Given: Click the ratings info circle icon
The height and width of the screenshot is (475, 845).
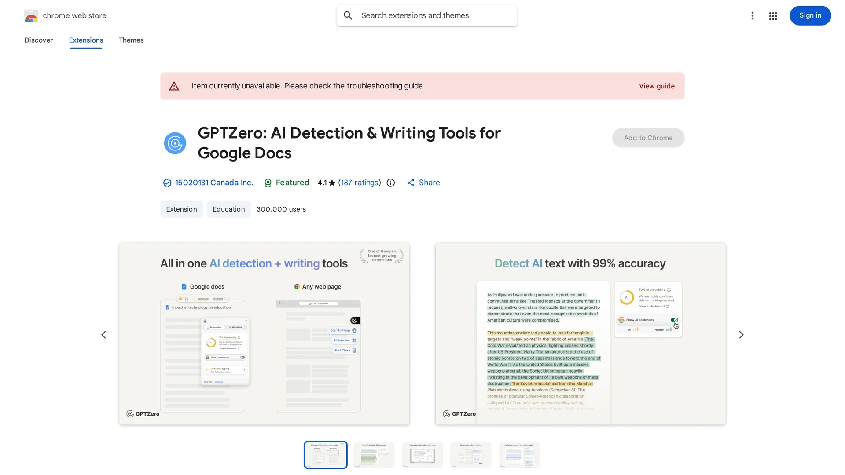Looking at the screenshot, I should pyautogui.click(x=391, y=183).
